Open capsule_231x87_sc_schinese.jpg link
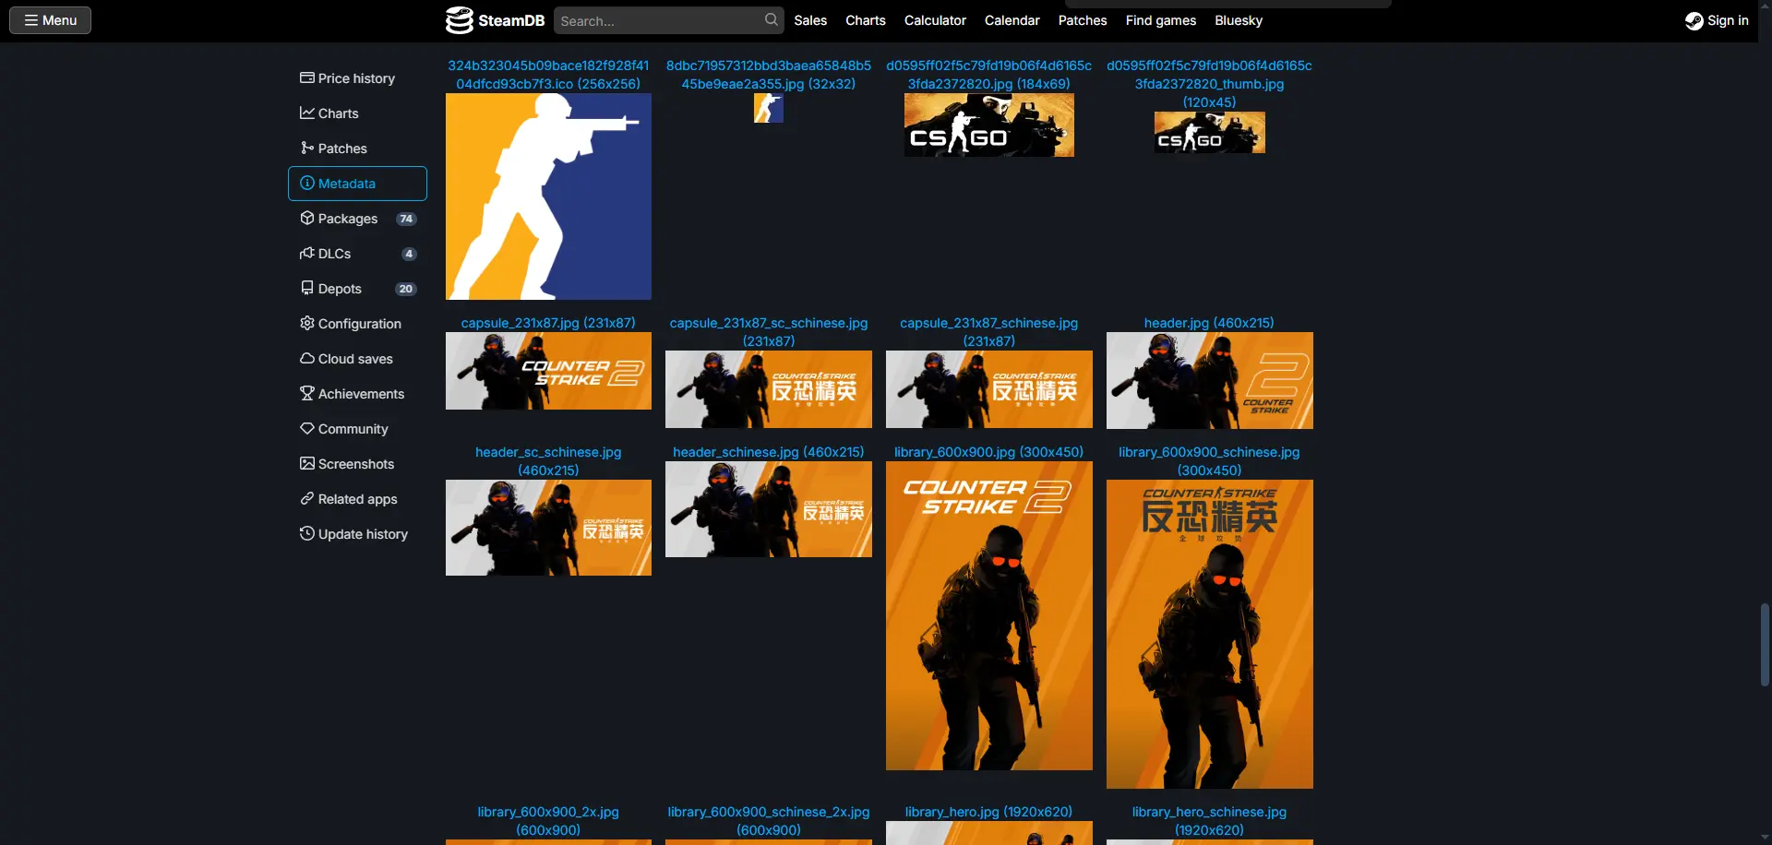Image resolution: width=1772 pixels, height=845 pixels. click(769, 332)
